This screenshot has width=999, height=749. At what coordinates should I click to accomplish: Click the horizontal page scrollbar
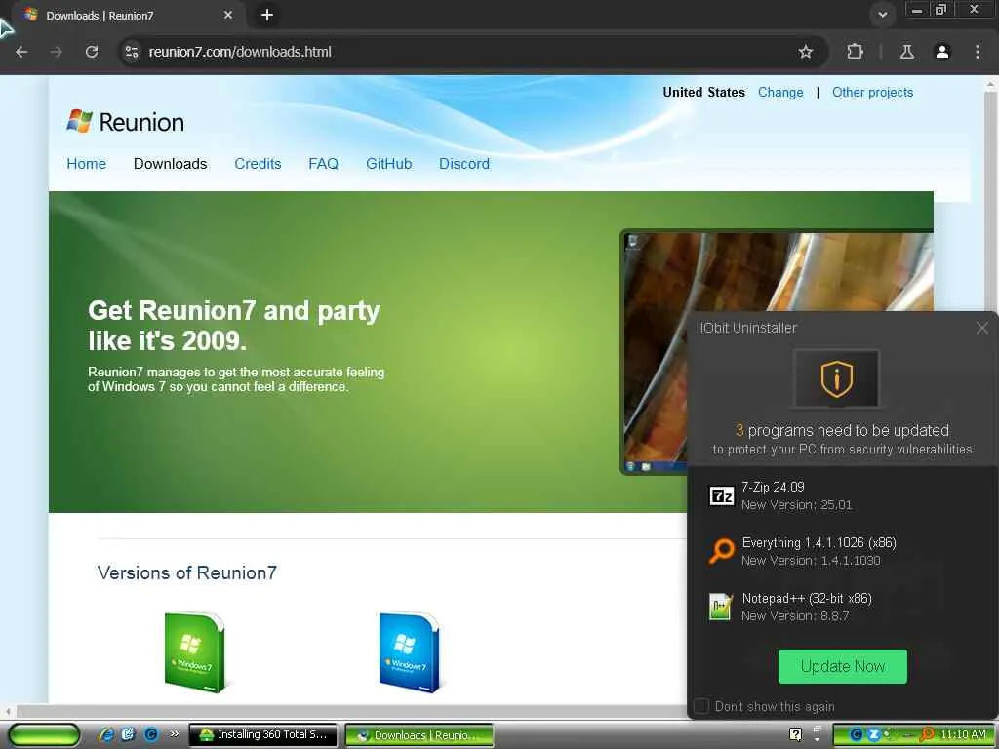coord(350,711)
